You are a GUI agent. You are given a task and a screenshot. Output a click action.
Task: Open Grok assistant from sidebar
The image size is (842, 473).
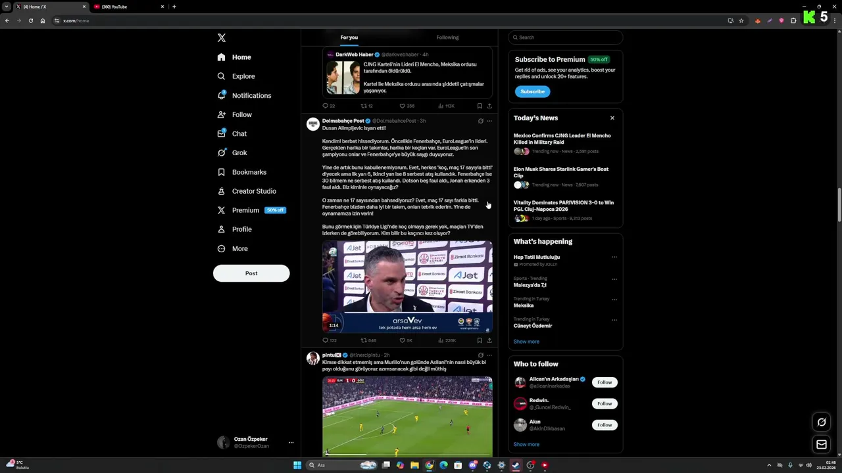tap(232, 152)
